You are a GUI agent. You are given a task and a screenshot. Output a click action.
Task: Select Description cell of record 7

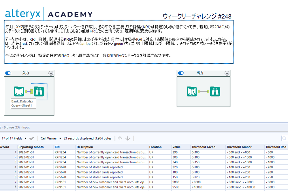coord(112,182)
